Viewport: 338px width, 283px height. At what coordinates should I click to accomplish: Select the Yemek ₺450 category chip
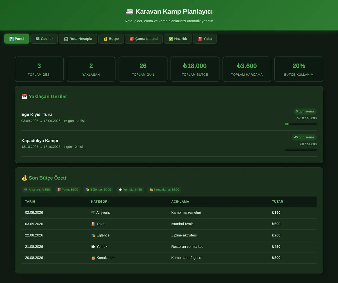(130, 190)
